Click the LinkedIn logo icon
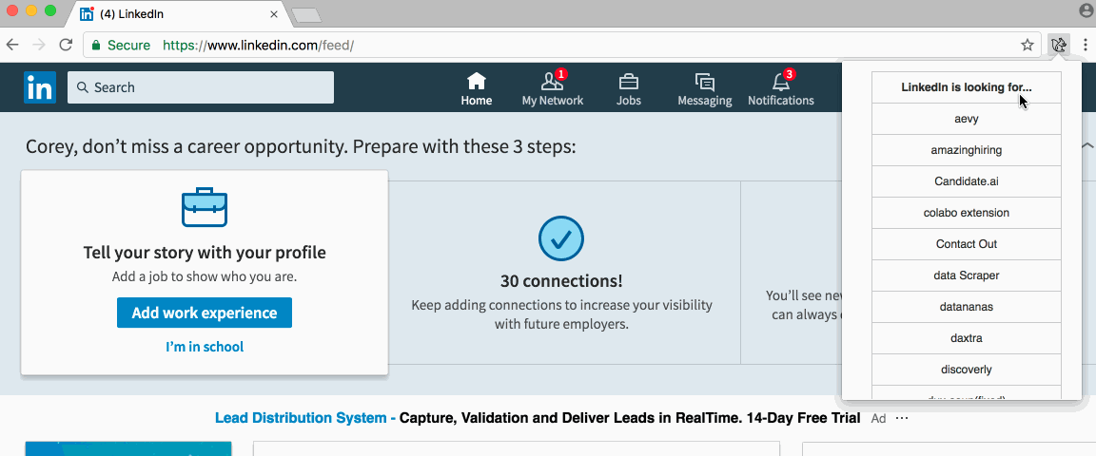This screenshot has height=456, width=1096. [40, 87]
